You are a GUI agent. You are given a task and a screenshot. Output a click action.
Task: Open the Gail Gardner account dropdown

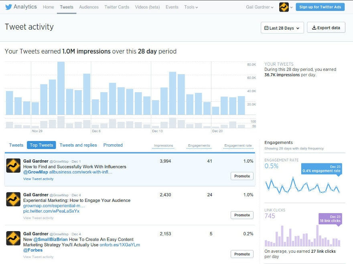[260, 7]
